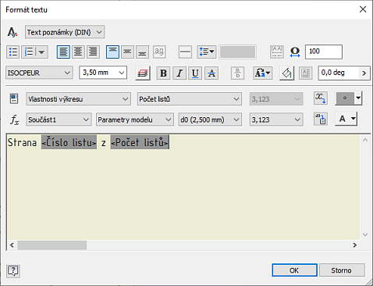Click the fx parameter icon

tap(15, 120)
